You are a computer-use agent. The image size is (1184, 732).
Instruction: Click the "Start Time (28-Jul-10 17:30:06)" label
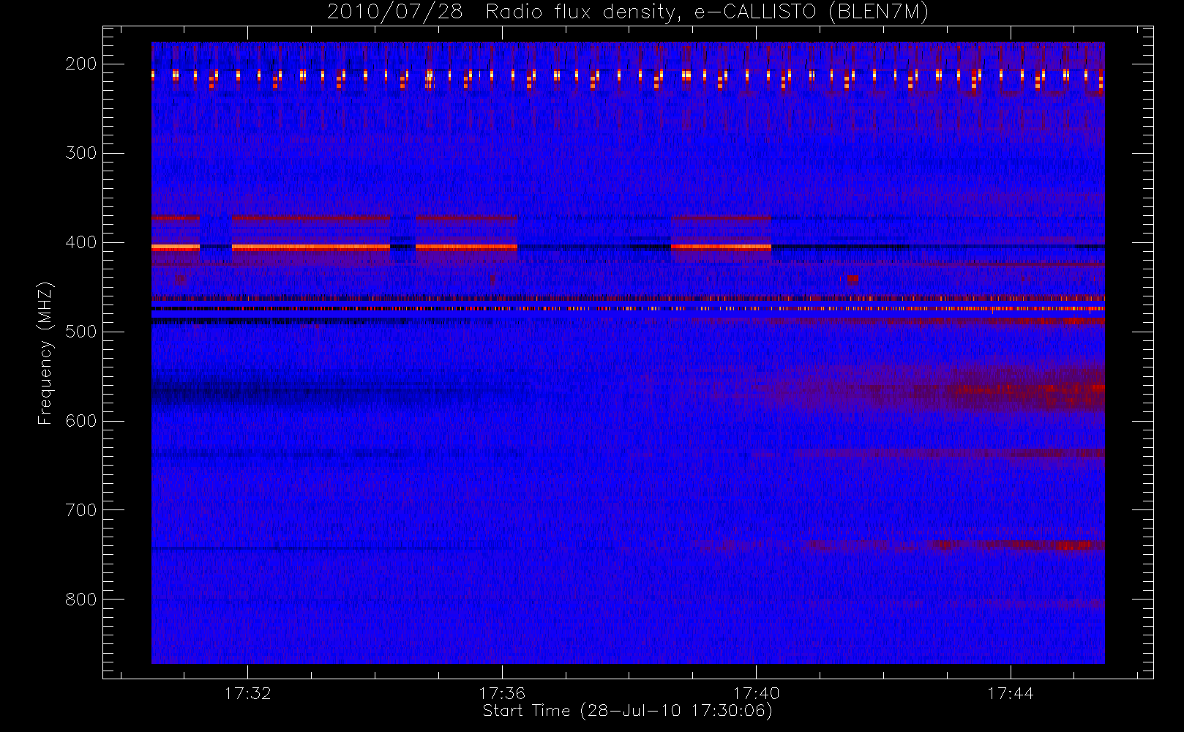coord(628,711)
